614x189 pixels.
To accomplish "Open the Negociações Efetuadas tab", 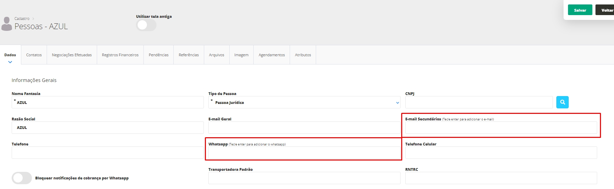I will click(72, 55).
